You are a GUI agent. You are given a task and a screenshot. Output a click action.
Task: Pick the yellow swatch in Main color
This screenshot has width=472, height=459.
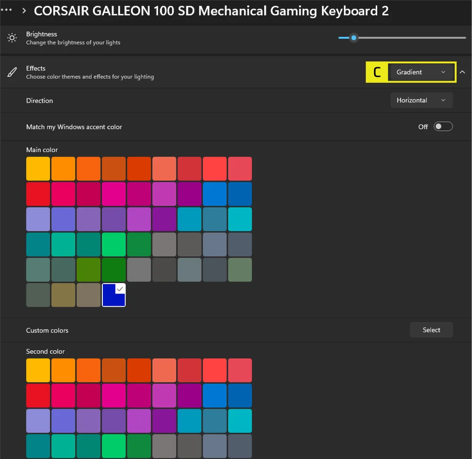38,169
